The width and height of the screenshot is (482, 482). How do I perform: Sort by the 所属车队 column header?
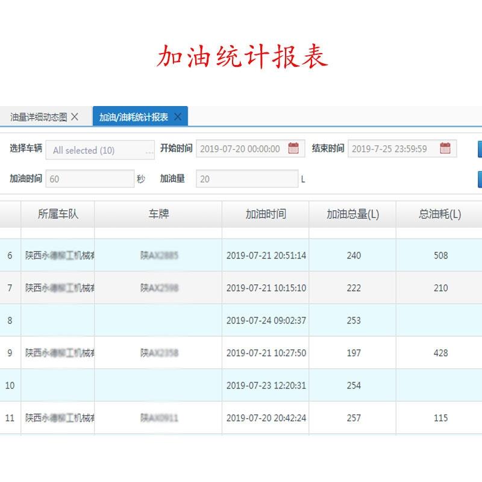[x=58, y=214]
